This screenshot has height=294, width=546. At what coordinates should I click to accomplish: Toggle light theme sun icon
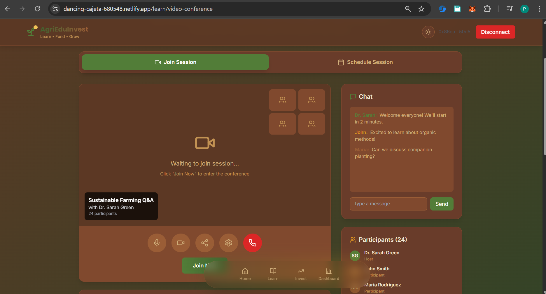428,32
